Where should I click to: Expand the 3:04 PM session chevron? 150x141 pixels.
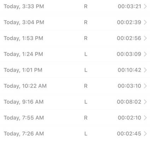(x=145, y=22)
